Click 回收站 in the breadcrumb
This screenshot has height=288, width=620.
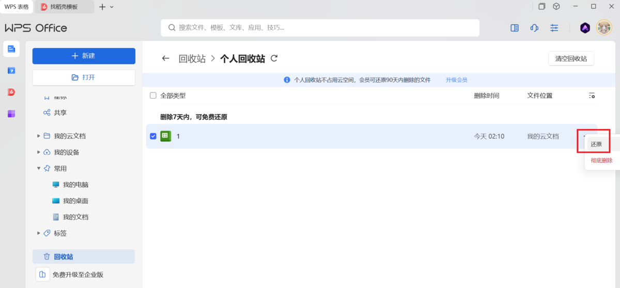click(x=192, y=58)
